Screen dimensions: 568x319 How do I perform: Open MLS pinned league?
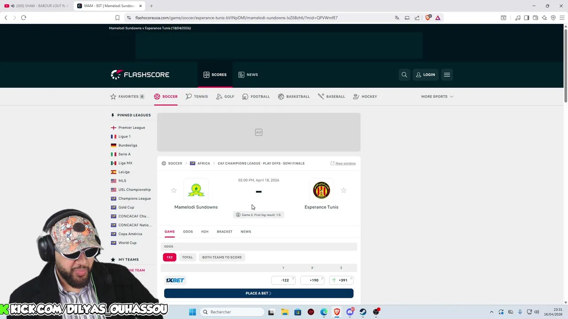pyautogui.click(x=122, y=181)
